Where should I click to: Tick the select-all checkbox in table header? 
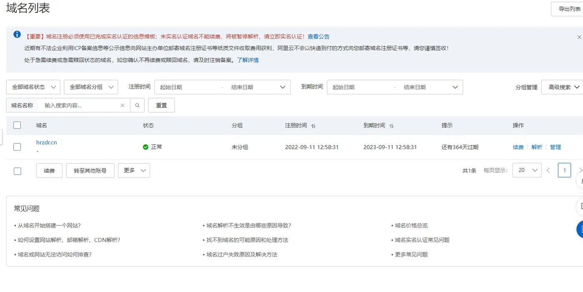coord(17,125)
